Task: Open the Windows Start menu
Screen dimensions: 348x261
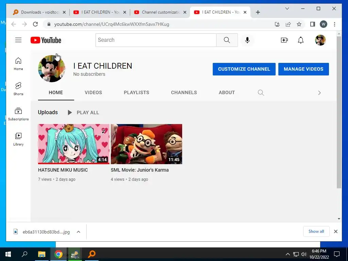Action: (8, 254)
